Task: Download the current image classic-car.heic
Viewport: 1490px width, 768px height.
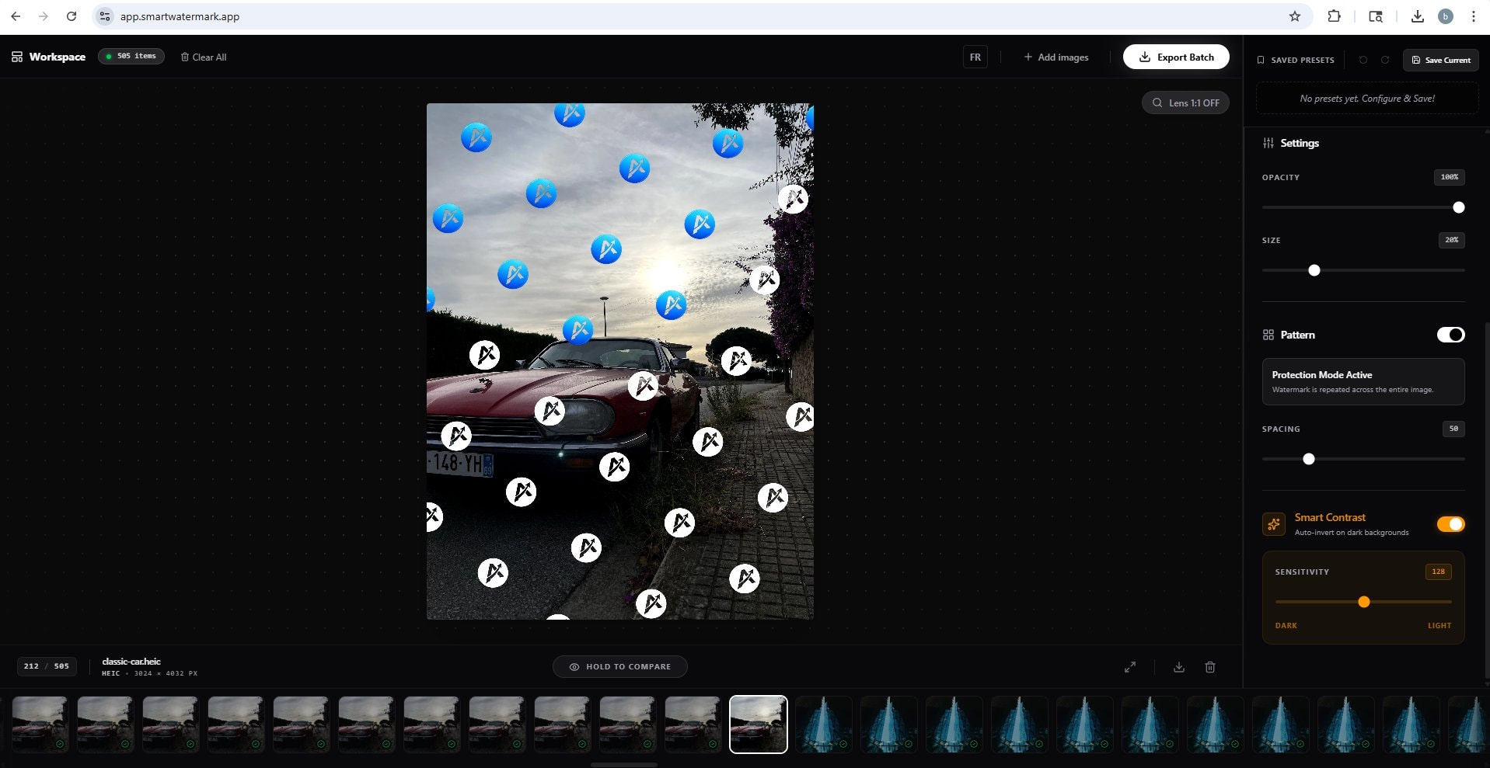Action: click(x=1179, y=667)
